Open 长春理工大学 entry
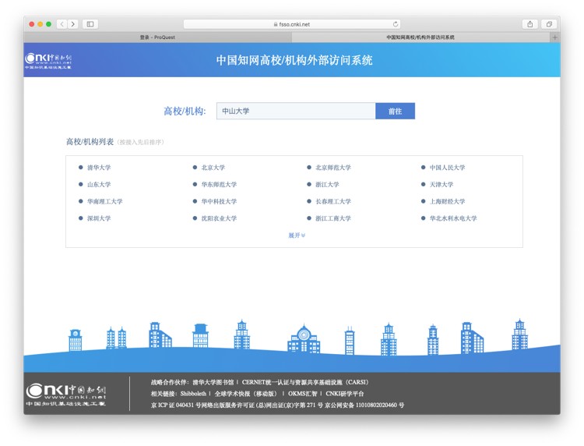 click(333, 201)
